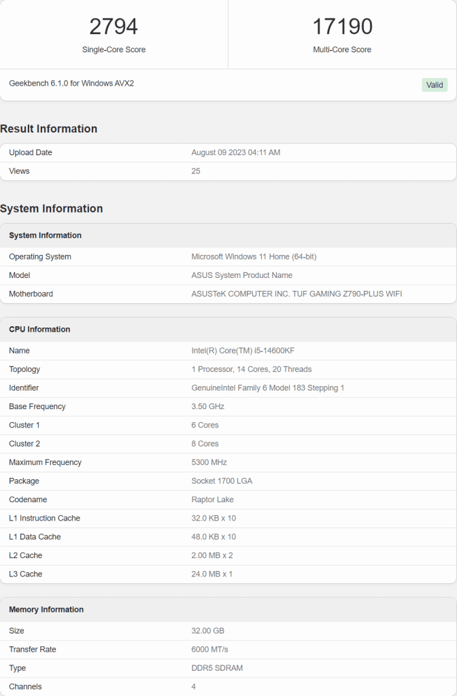Select memory type value 'DDR5 SDRAM'
Screen dimensions: 457x696
pyautogui.click(x=217, y=669)
